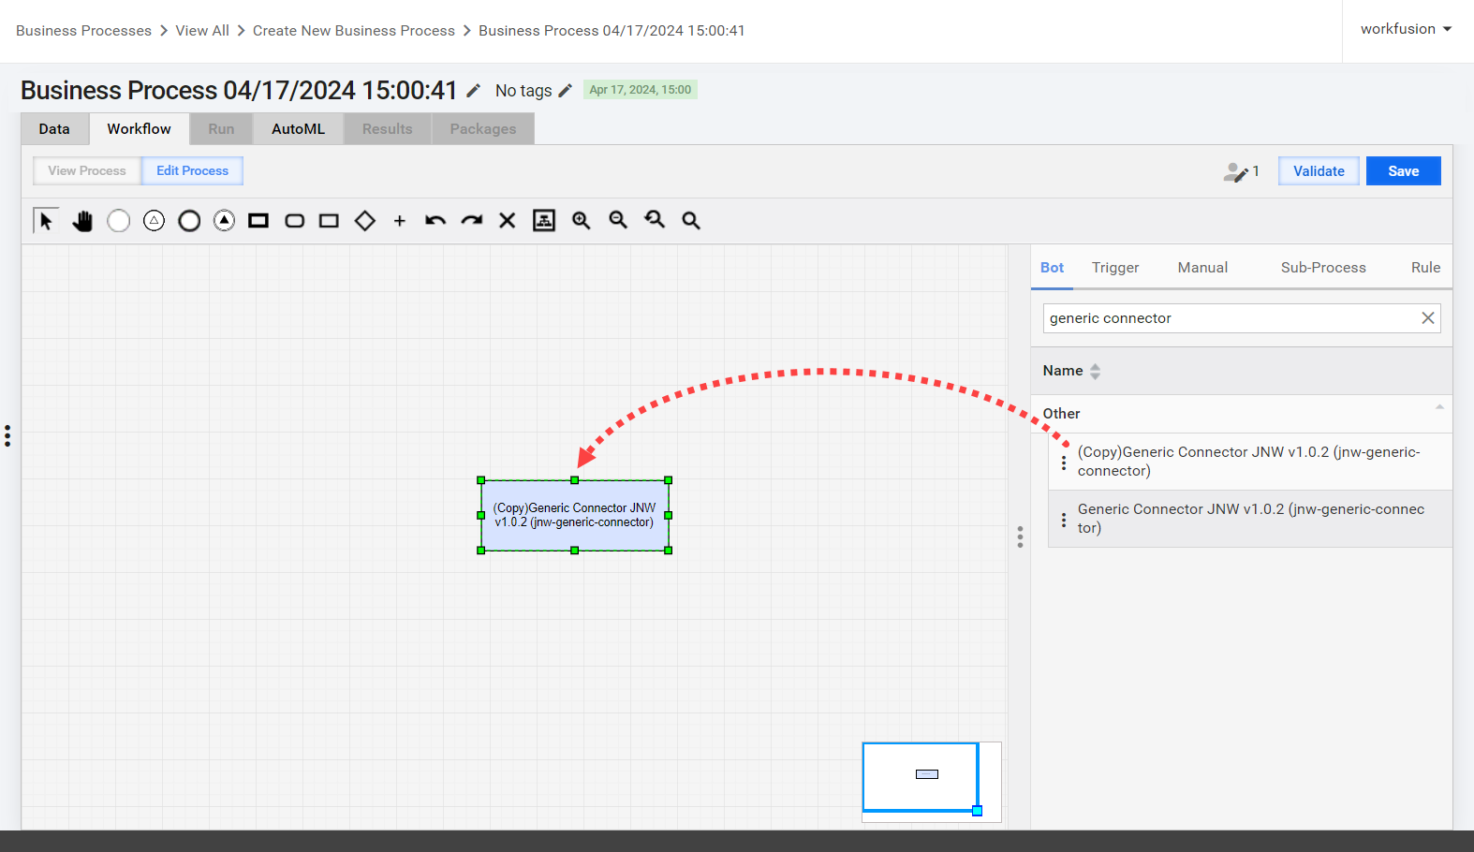
Task: Edit the business process name pencil
Action: pos(474,91)
